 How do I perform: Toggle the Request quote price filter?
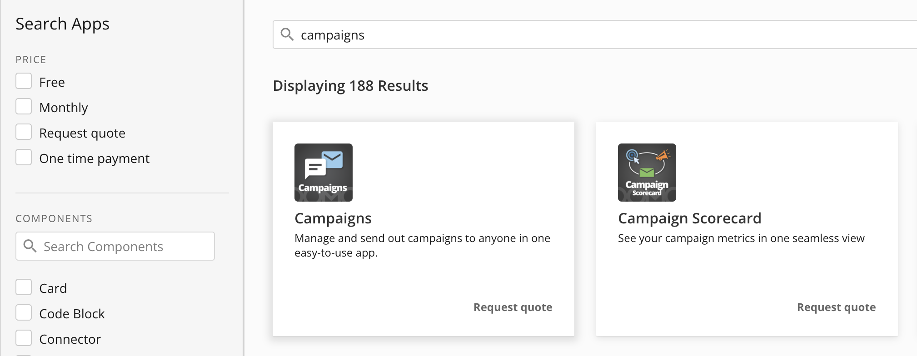tap(24, 132)
